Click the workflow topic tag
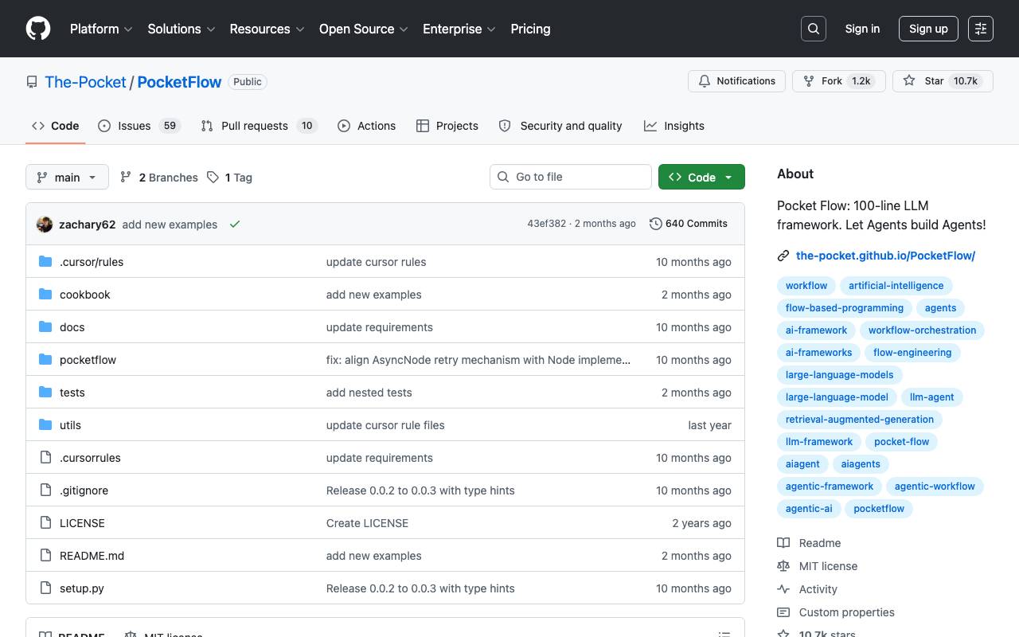Viewport: 1019px width, 637px height. point(806,286)
